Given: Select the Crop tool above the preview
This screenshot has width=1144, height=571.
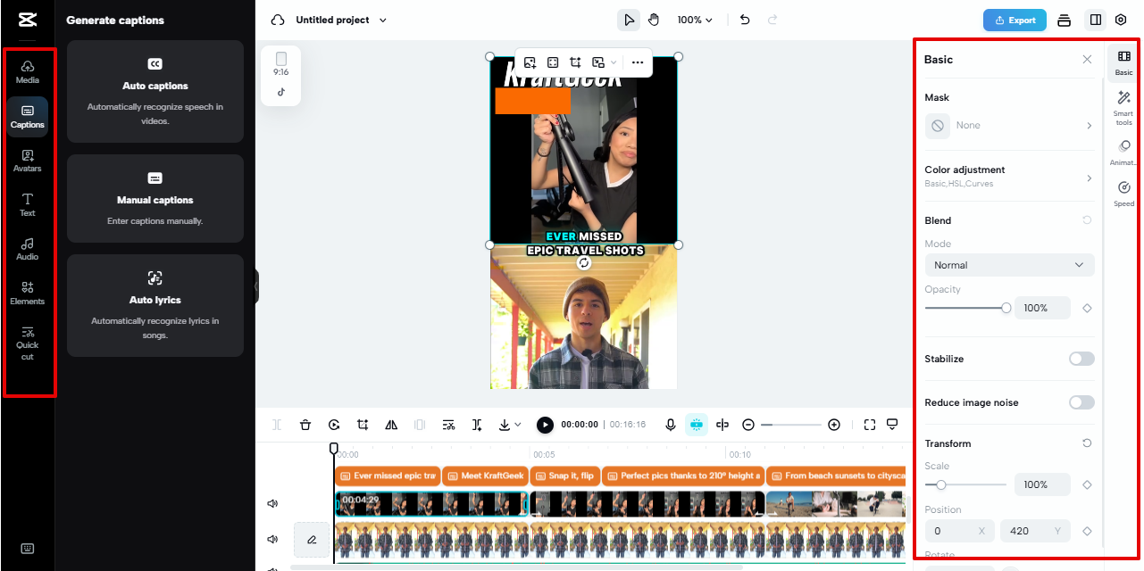Looking at the screenshot, I should click(x=575, y=62).
